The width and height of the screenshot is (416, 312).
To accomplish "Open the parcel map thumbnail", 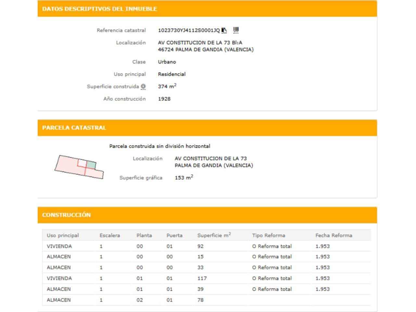I will coord(79,167).
